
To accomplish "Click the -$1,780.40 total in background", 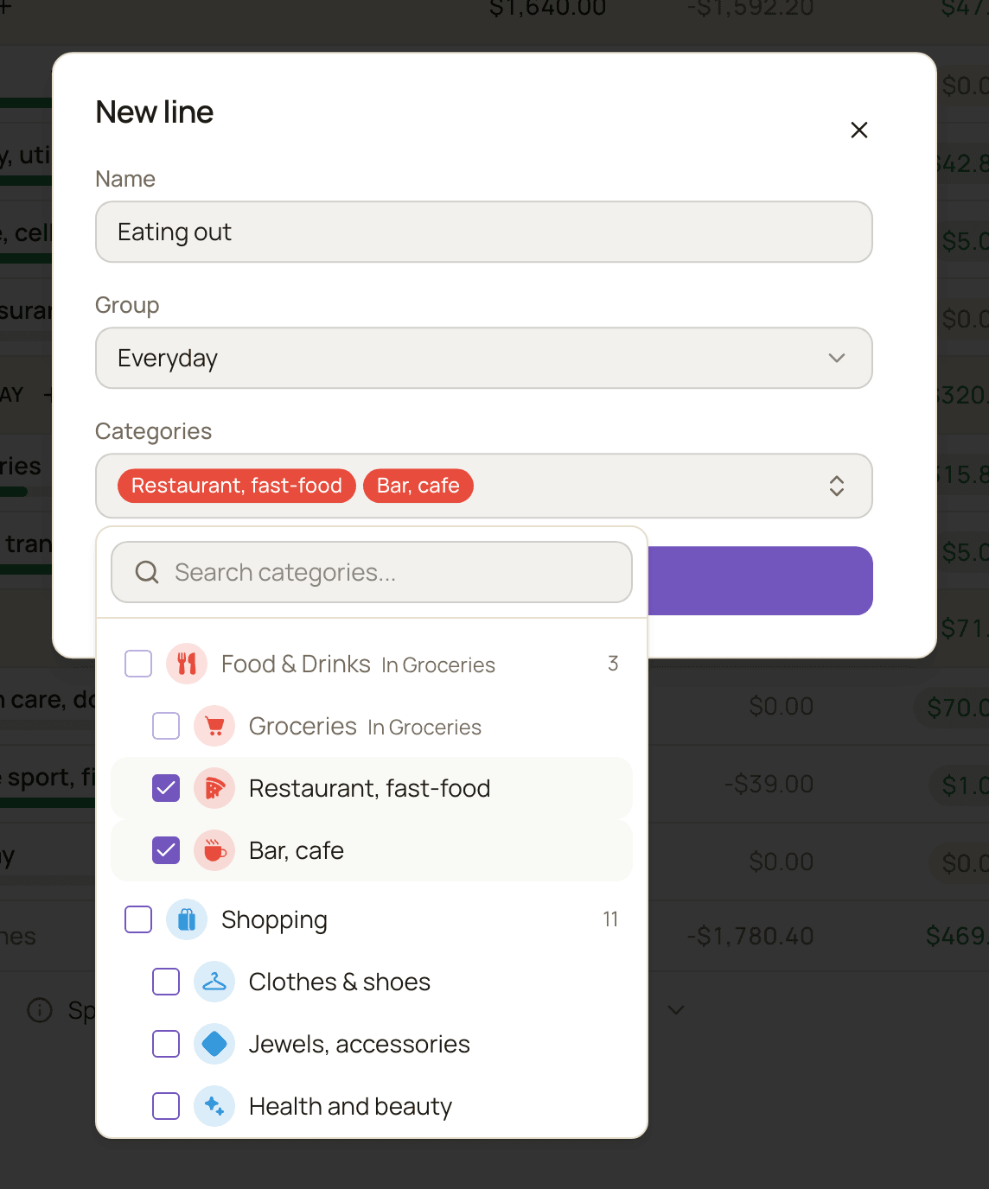I will [x=750, y=936].
